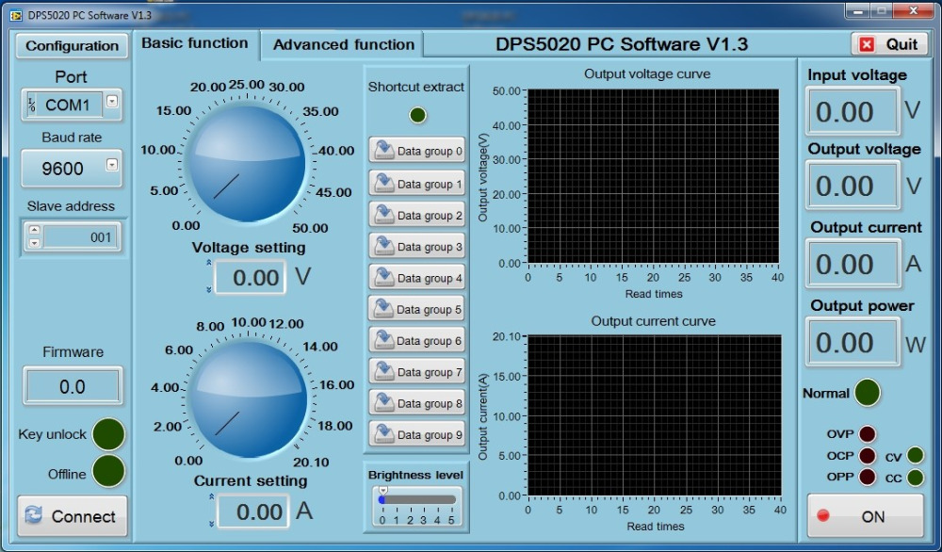This screenshot has height=552, width=942.
Task: Click the voltage setting knob
Action: point(248,163)
